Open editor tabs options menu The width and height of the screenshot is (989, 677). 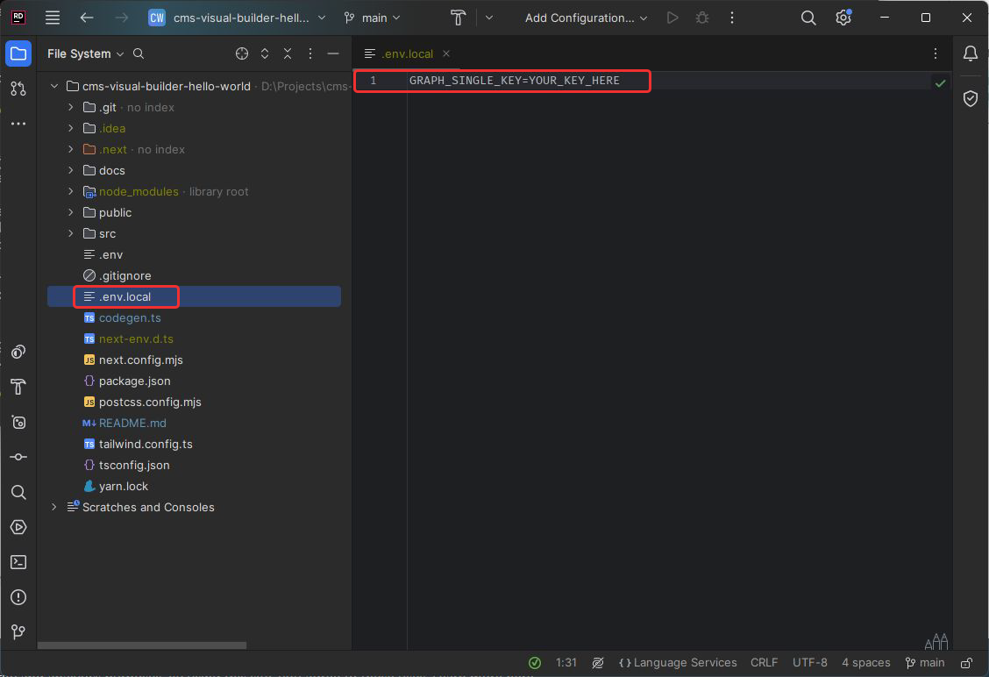point(936,53)
